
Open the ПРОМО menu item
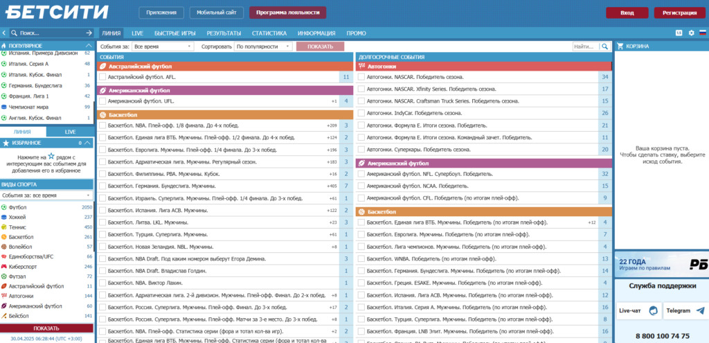click(357, 33)
